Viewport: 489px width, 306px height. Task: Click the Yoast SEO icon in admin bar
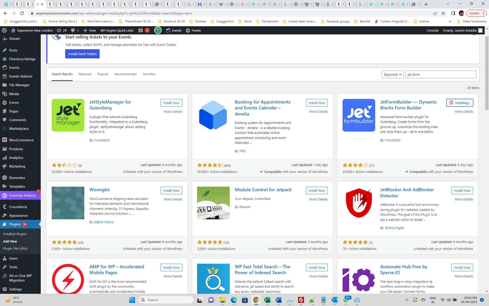[x=141, y=30]
